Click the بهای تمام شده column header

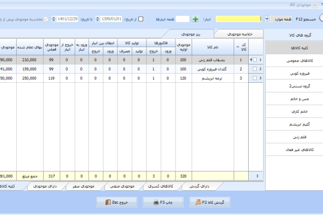click(x=30, y=47)
